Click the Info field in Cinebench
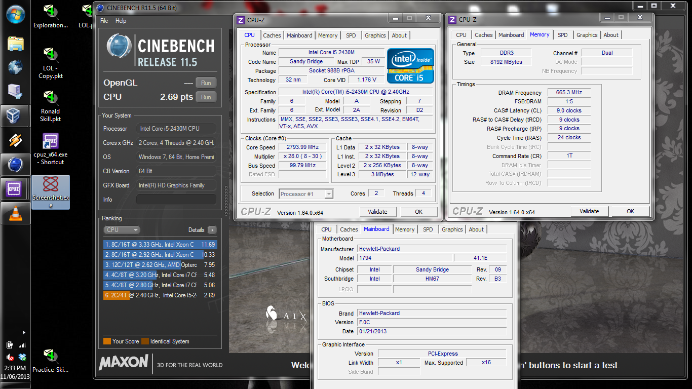 (176, 200)
